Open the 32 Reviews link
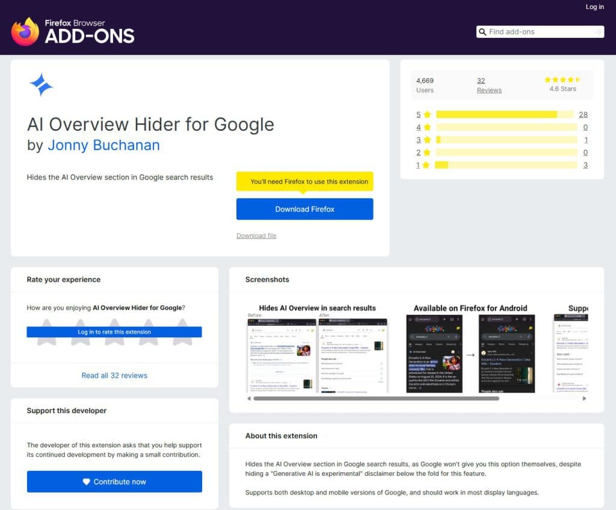The image size is (616, 510). pos(489,86)
